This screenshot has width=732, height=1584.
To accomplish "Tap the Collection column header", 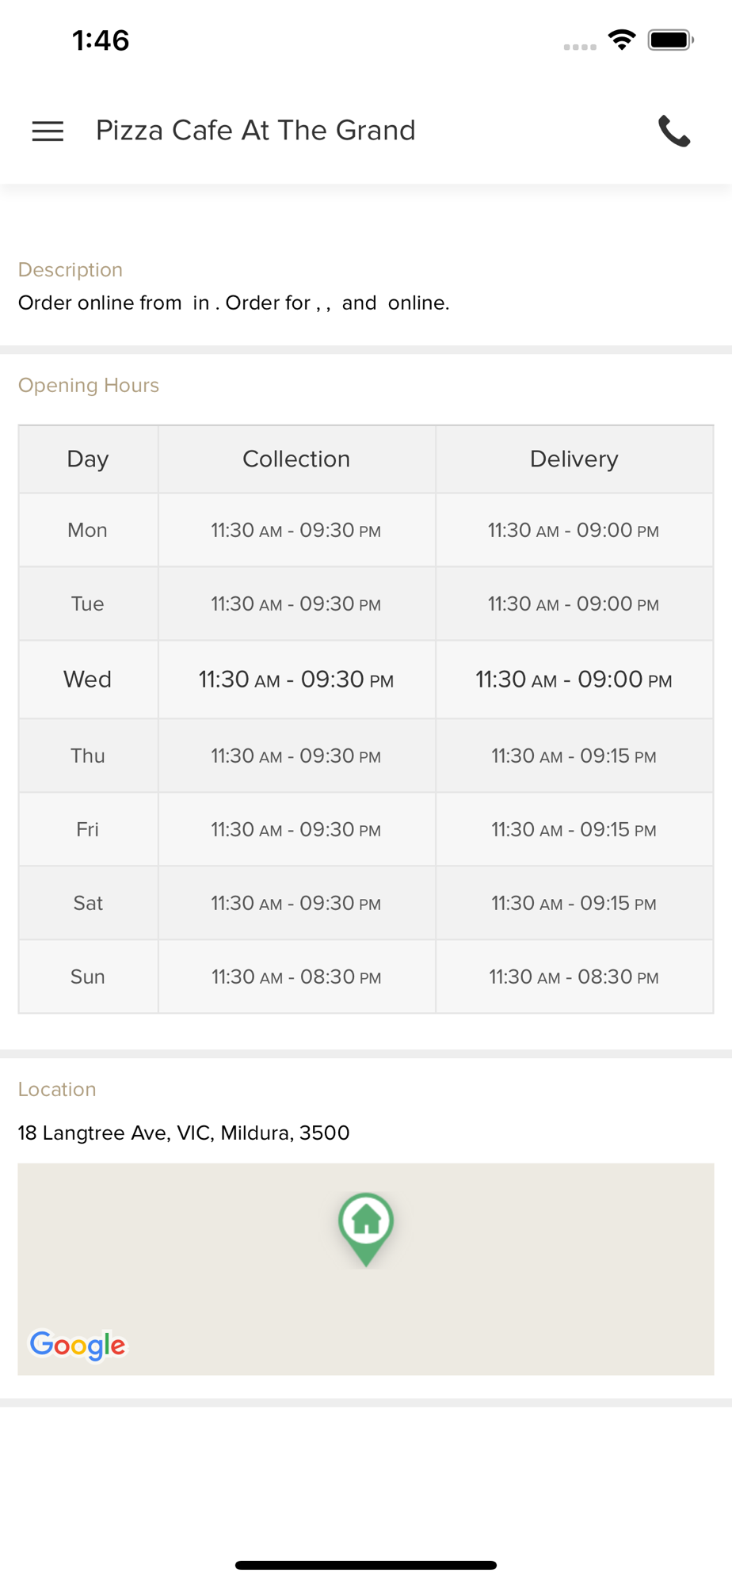I will [296, 459].
